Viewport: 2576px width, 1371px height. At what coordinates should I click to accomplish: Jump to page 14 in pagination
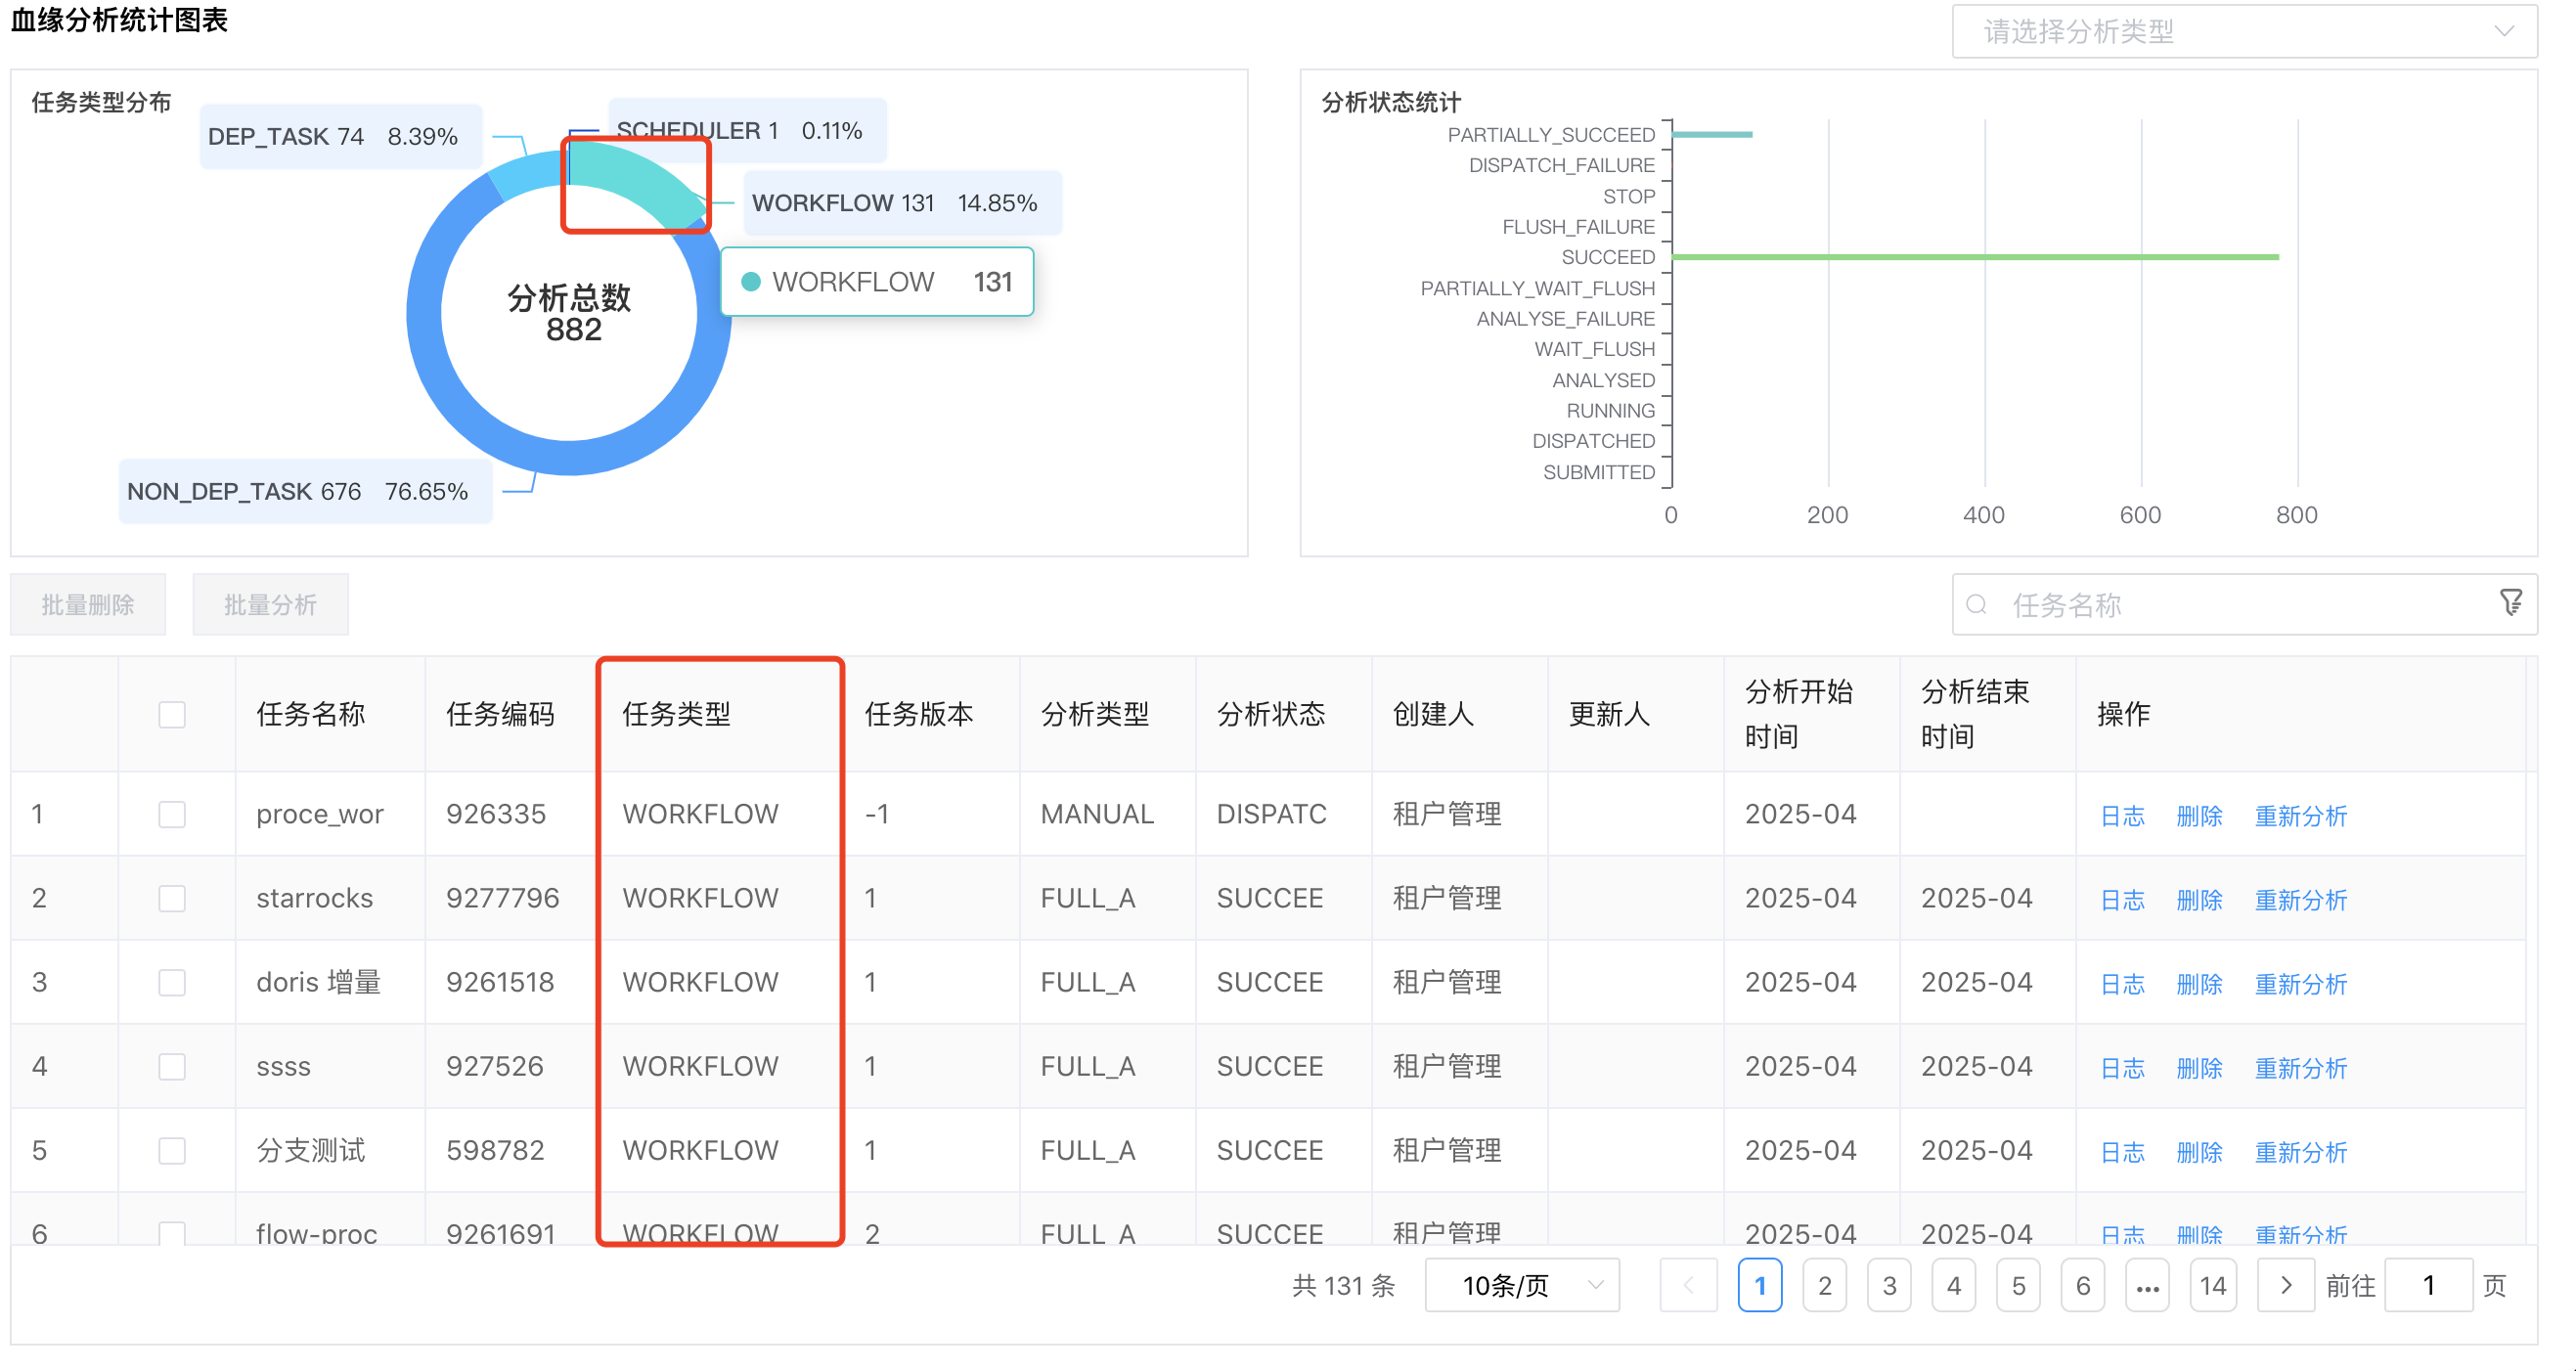[x=2214, y=1285]
